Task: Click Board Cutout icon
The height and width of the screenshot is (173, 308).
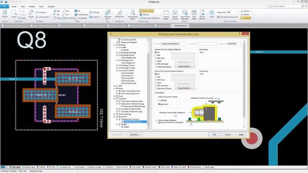Action: click(175, 15)
